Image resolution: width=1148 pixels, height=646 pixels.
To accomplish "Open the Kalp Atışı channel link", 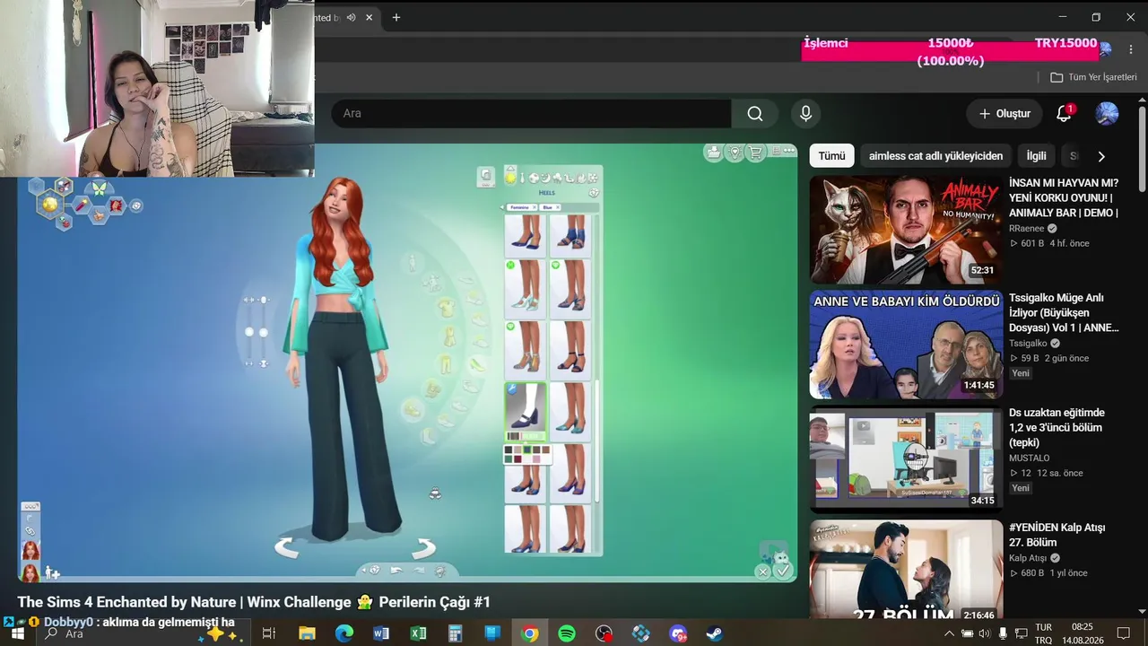I will 1028,558.
